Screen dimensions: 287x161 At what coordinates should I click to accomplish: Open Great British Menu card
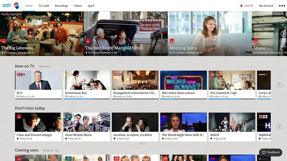point(87,127)
